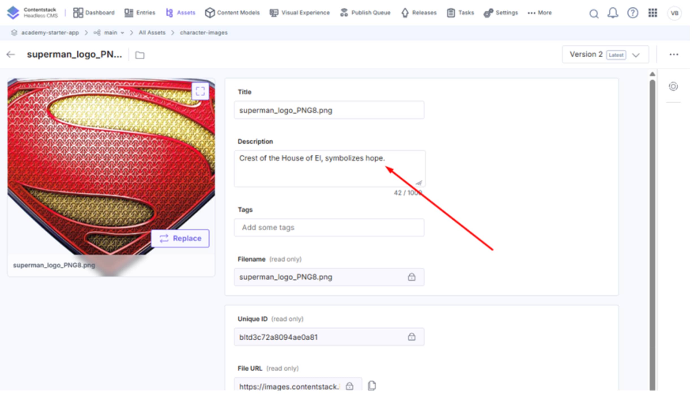Open the three-dot asset options menu
The height and width of the screenshot is (394, 692).
tap(674, 54)
